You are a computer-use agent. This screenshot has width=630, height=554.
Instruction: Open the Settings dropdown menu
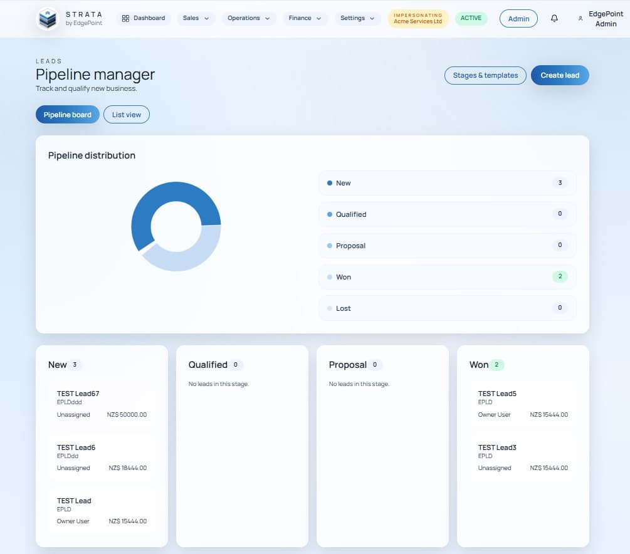357,18
